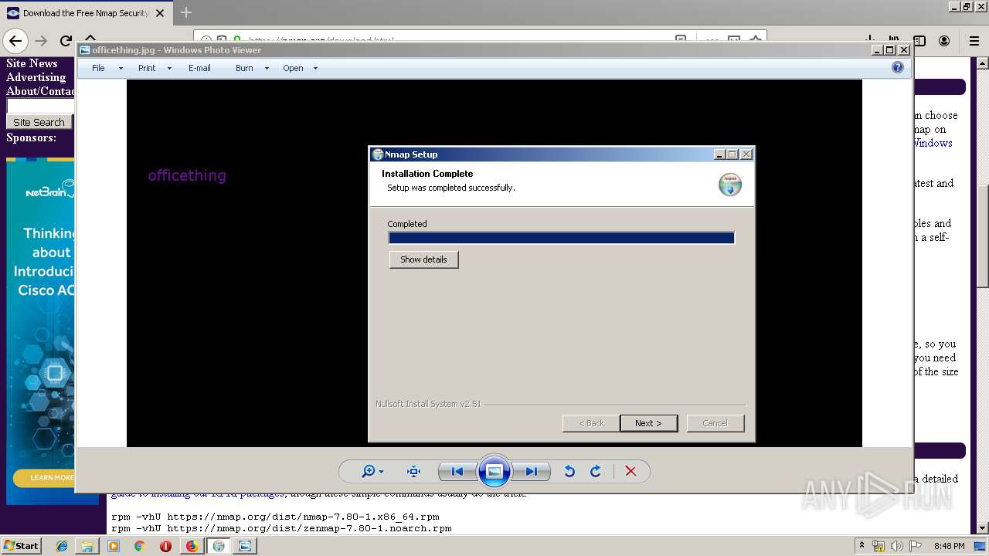Click the browser vertical scrollbar thumb
The width and height of the screenshot is (989, 556).
[x=983, y=236]
